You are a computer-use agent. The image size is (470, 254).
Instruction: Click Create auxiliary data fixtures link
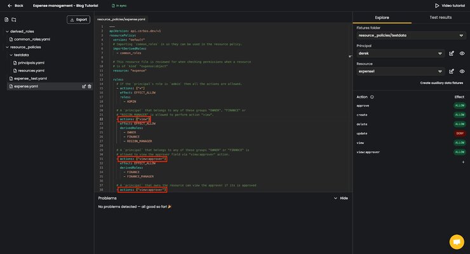441,83
